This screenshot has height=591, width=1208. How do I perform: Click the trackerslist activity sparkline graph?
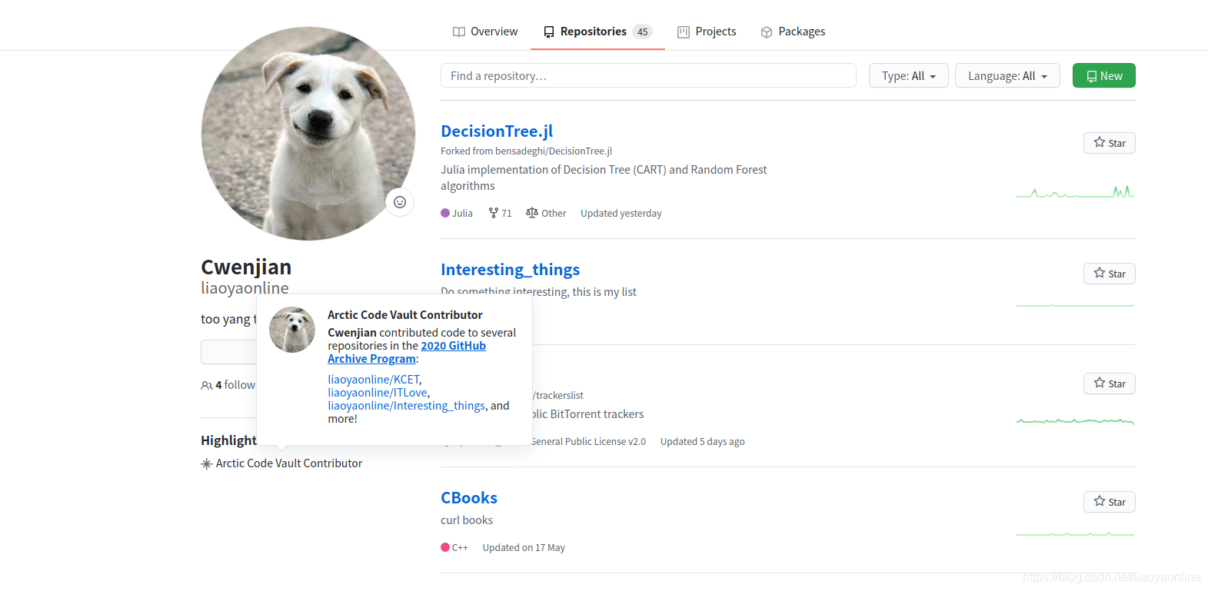(1075, 420)
